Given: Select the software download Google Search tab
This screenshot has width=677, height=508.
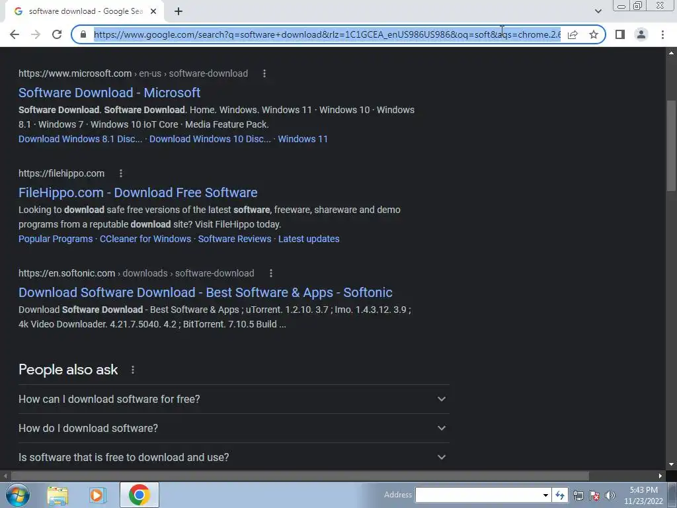Looking at the screenshot, I should [84, 12].
